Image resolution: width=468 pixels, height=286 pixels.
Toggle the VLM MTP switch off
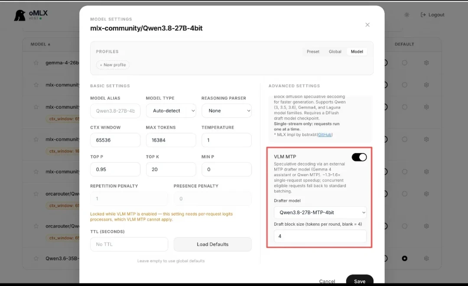pyautogui.click(x=359, y=157)
